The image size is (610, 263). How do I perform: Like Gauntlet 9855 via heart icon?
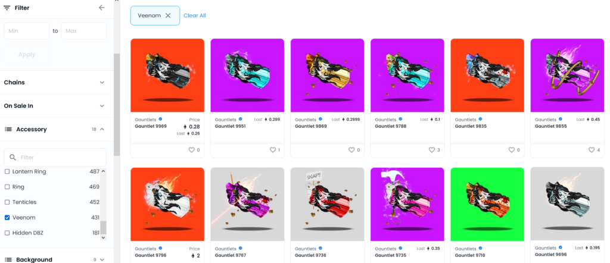point(592,150)
